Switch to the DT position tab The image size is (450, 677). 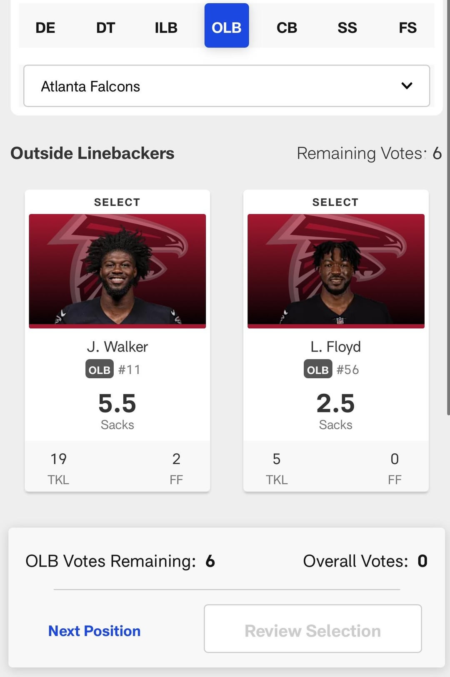pyautogui.click(x=105, y=27)
